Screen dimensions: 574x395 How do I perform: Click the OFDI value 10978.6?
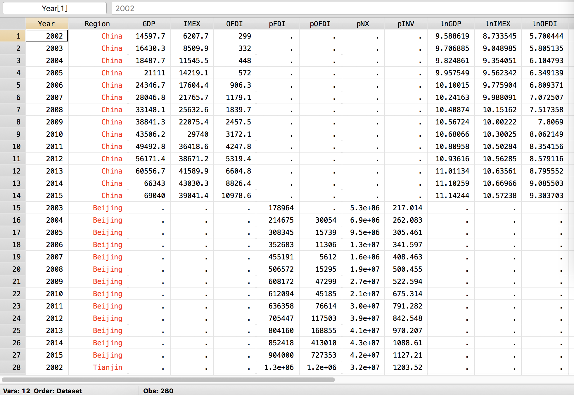236,195
